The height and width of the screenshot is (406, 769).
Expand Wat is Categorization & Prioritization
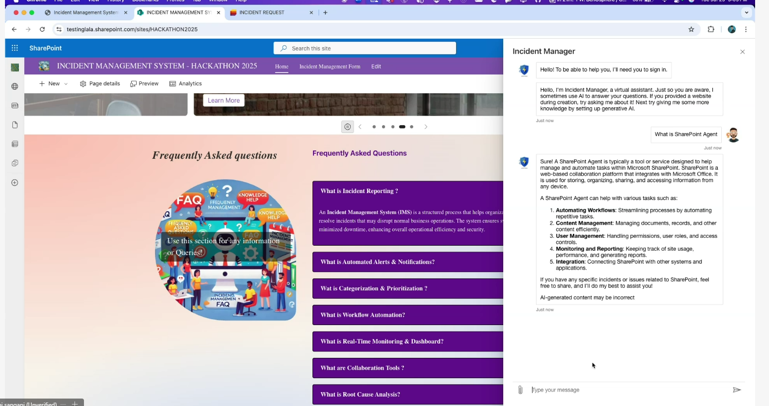408,288
